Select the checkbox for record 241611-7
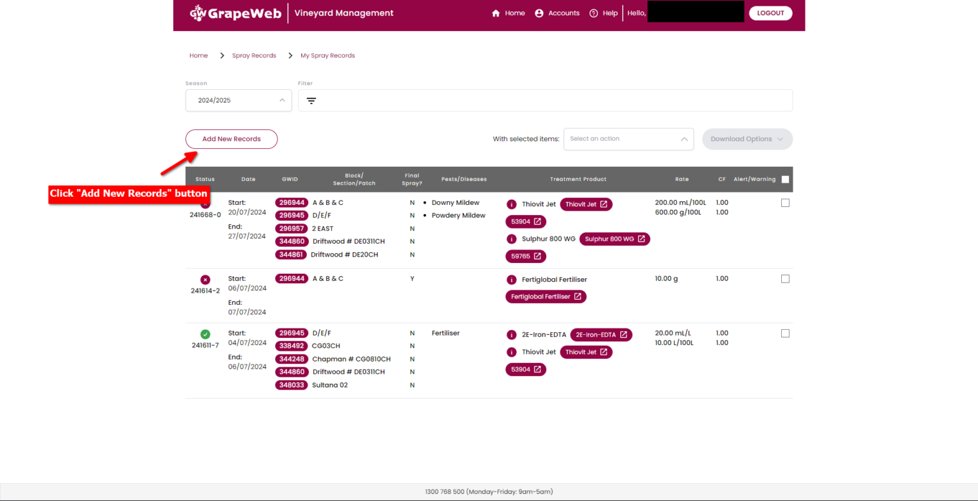The image size is (978, 501). coord(785,334)
